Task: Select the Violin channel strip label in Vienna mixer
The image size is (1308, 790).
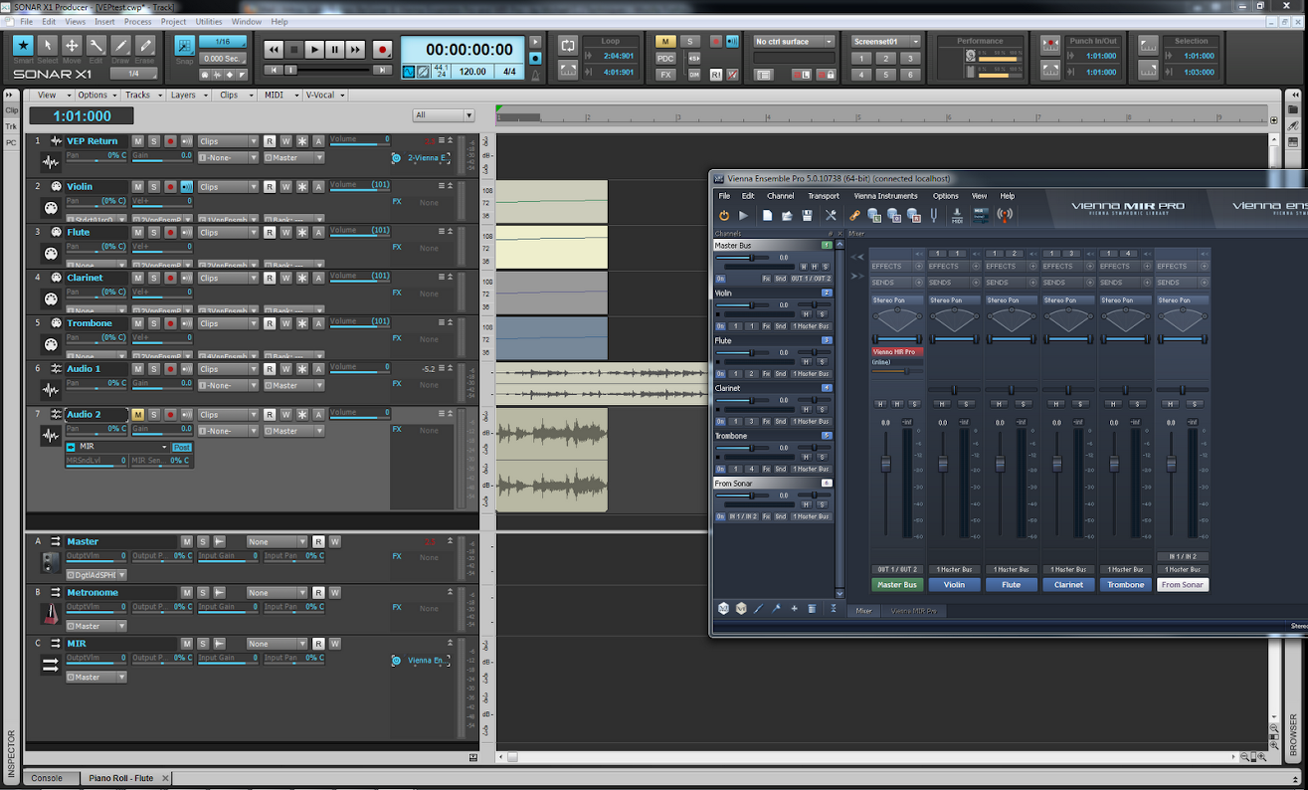Action: pos(954,585)
